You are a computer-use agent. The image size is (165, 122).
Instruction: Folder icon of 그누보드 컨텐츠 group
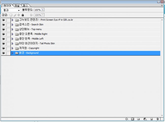pyautogui.click(x=17, y=20)
